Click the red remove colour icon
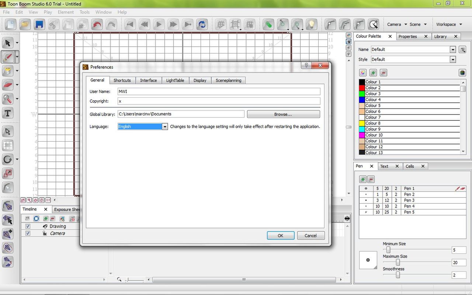This screenshot has height=295, width=472. (383, 73)
